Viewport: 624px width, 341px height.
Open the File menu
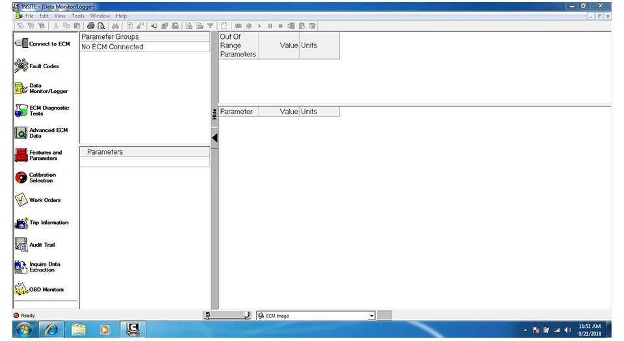[x=29, y=16]
